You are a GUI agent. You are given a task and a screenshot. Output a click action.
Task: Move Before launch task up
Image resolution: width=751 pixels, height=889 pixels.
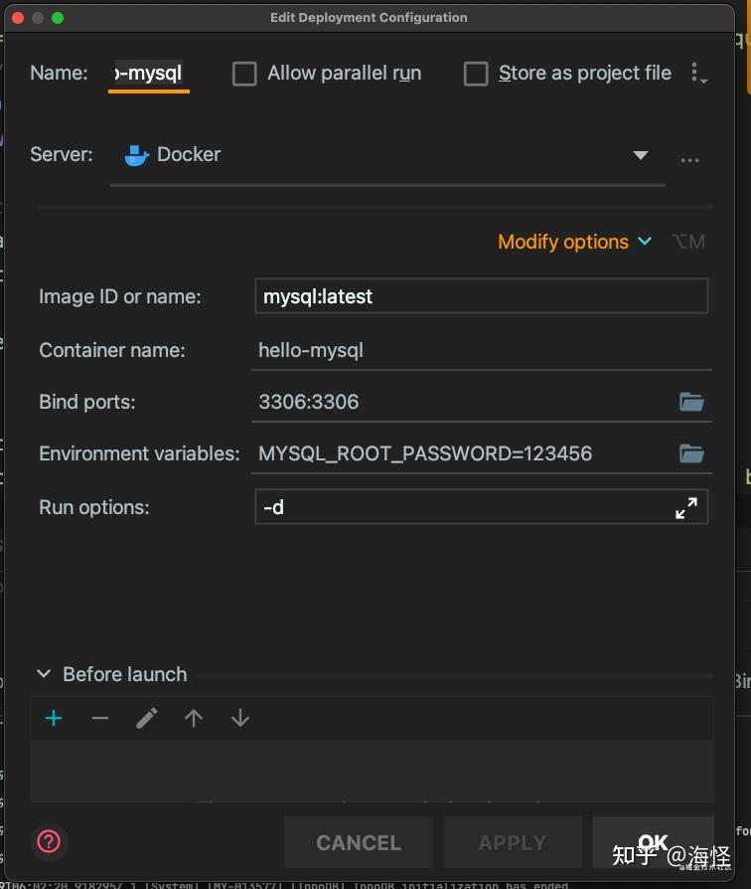pos(194,718)
